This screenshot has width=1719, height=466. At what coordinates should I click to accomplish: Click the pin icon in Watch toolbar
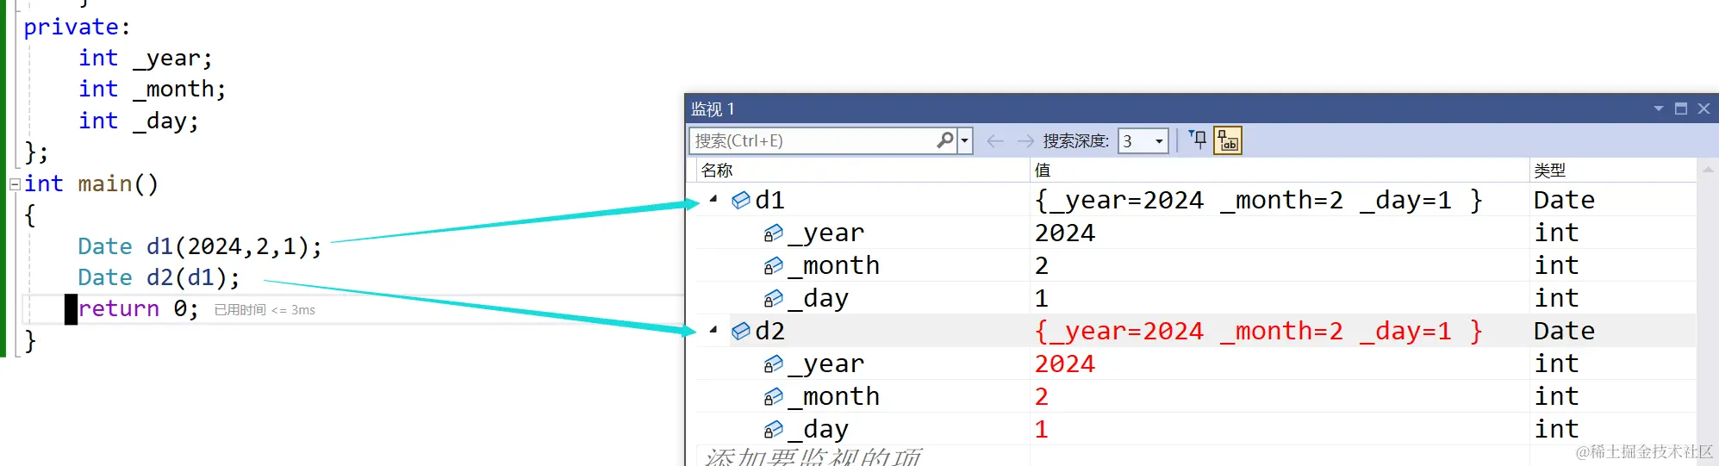1198,140
